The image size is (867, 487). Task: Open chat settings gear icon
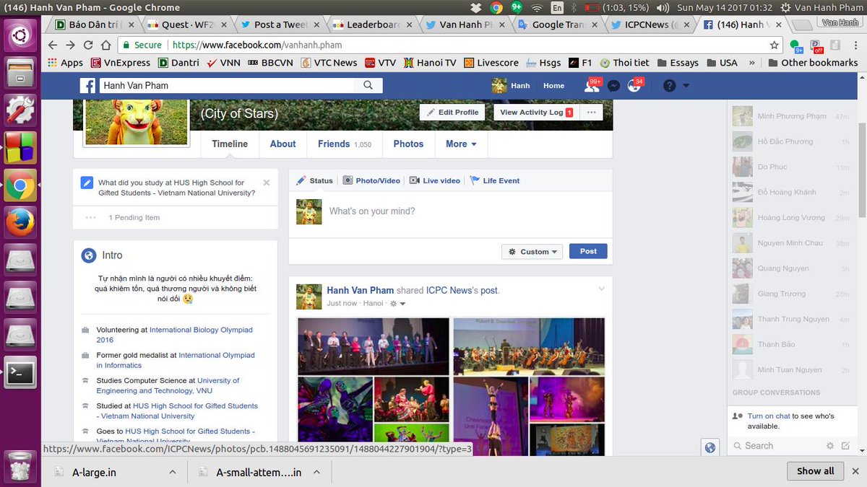830,446
